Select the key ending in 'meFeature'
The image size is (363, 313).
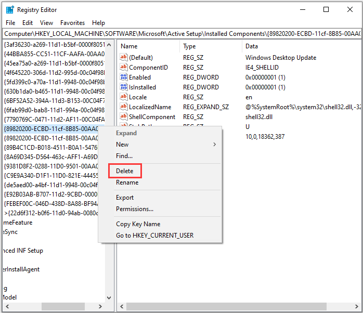click(x=18, y=223)
